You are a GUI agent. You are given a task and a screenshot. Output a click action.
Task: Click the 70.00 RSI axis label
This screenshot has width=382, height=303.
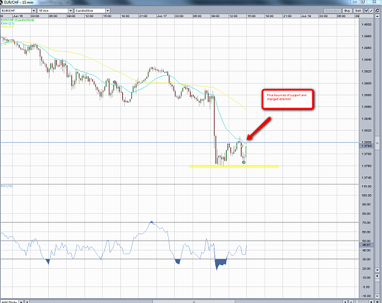(366, 222)
